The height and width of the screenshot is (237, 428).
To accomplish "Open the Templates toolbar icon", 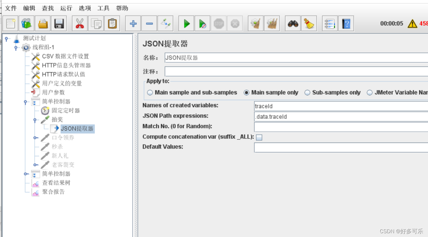I will (x=27, y=23).
